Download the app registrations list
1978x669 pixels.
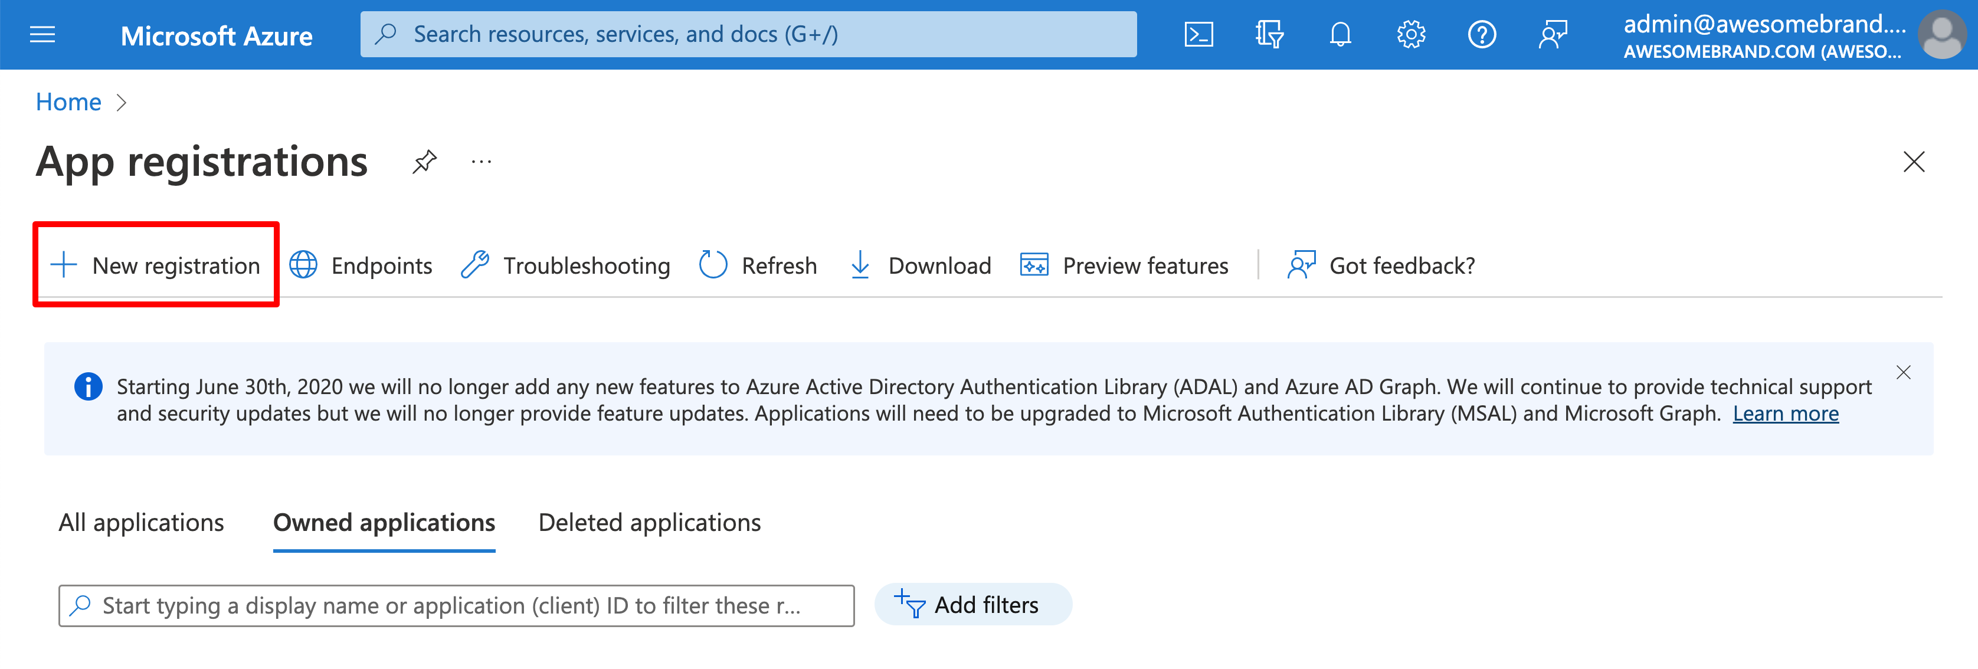coord(920,265)
